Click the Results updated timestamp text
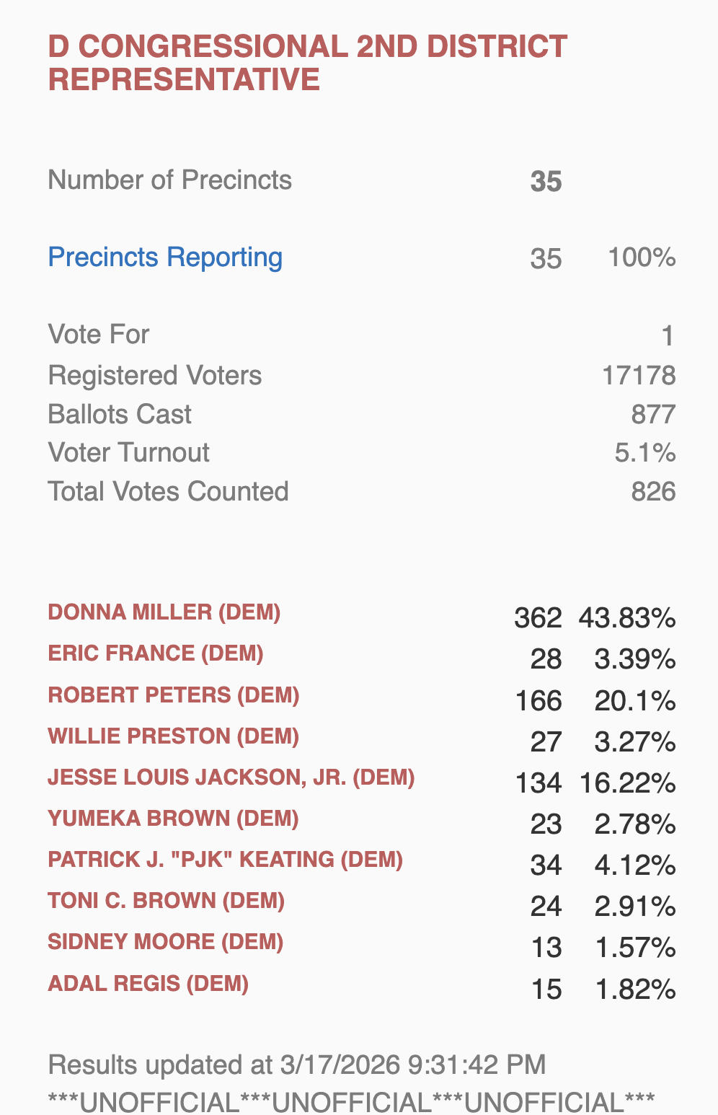The height and width of the screenshot is (1115, 718). [x=297, y=1065]
